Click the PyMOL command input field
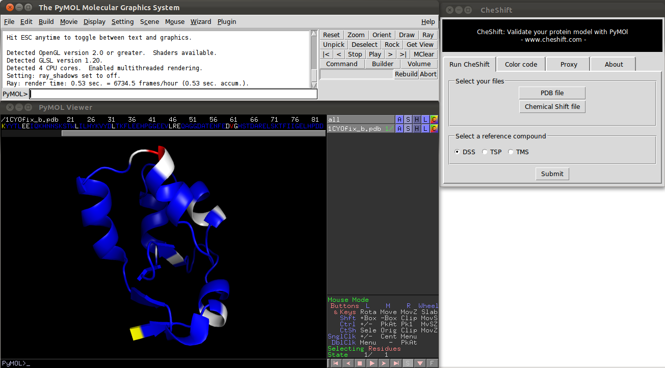The image size is (665, 368). tap(173, 94)
